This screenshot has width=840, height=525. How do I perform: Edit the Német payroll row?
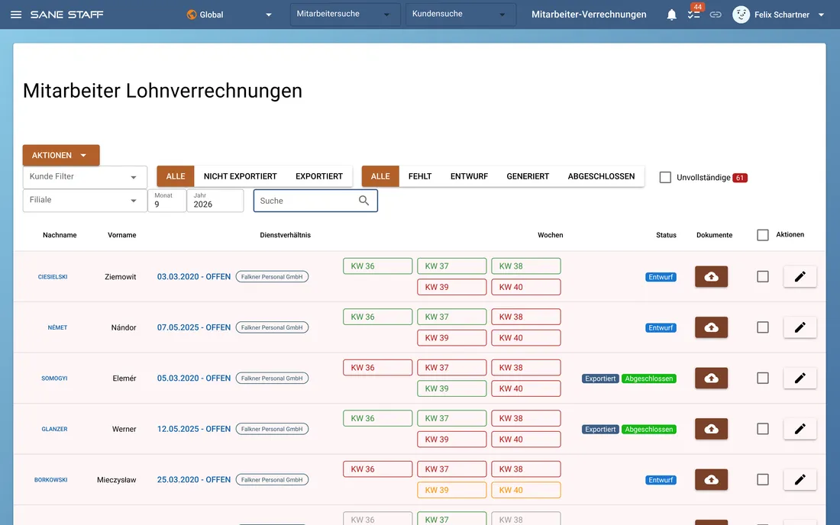pos(800,327)
